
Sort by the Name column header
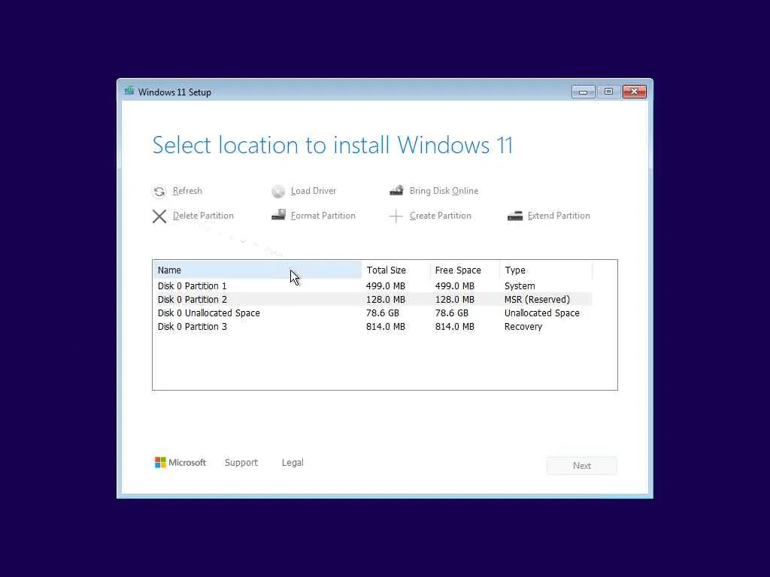tap(257, 270)
